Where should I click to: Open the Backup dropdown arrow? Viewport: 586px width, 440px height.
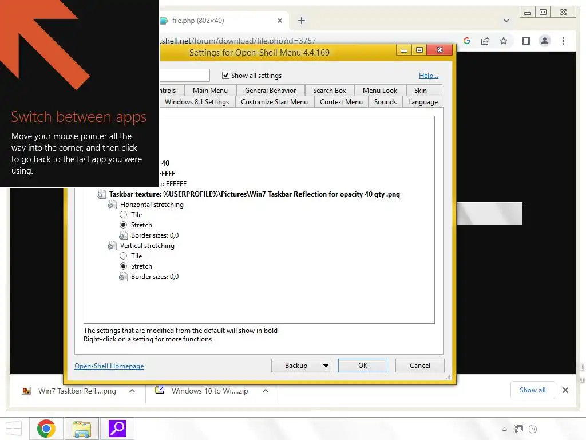[x=326, y=366]
